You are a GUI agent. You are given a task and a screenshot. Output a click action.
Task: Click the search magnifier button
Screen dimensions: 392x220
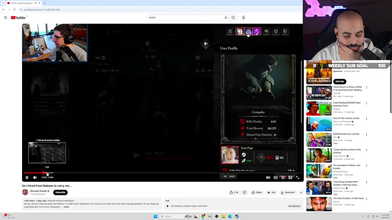(233, 17)
